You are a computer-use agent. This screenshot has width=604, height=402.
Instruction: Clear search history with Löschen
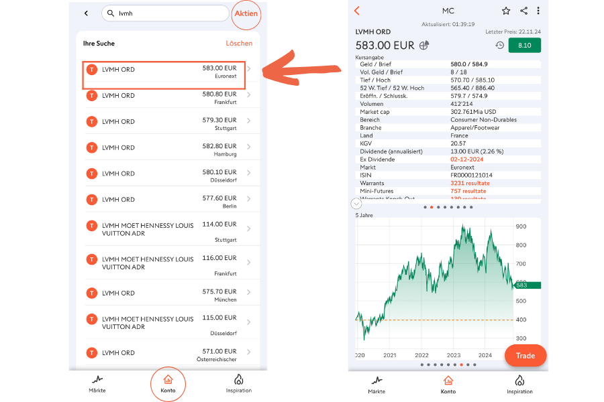239,44
